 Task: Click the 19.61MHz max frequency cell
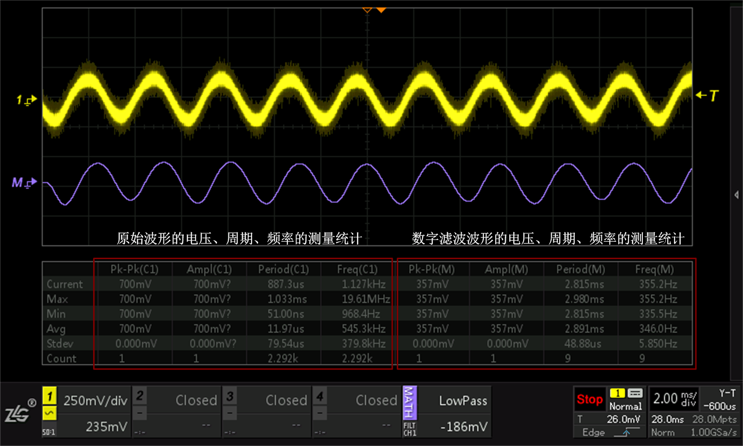pyautogui.click(x=366, y=299)
